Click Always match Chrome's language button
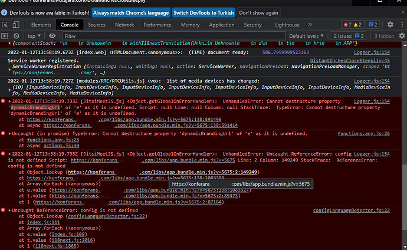The image size is (407, 250). pyautogui.click(x=131, y=13)
